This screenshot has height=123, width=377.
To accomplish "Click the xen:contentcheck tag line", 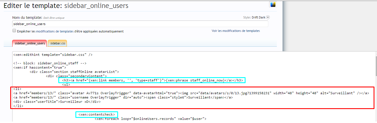I will click(x=97, y=114).
